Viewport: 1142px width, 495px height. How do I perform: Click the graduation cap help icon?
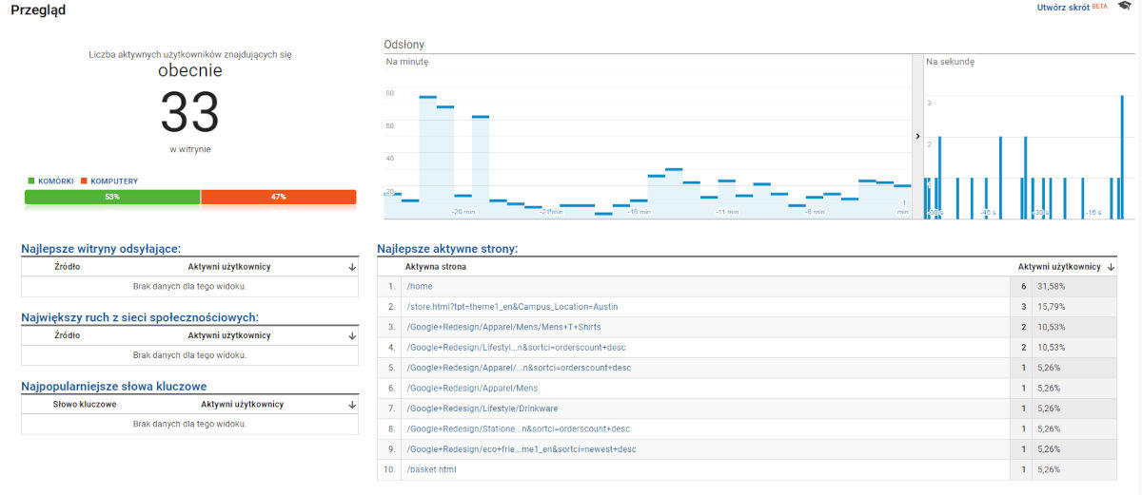point(1124,8)
